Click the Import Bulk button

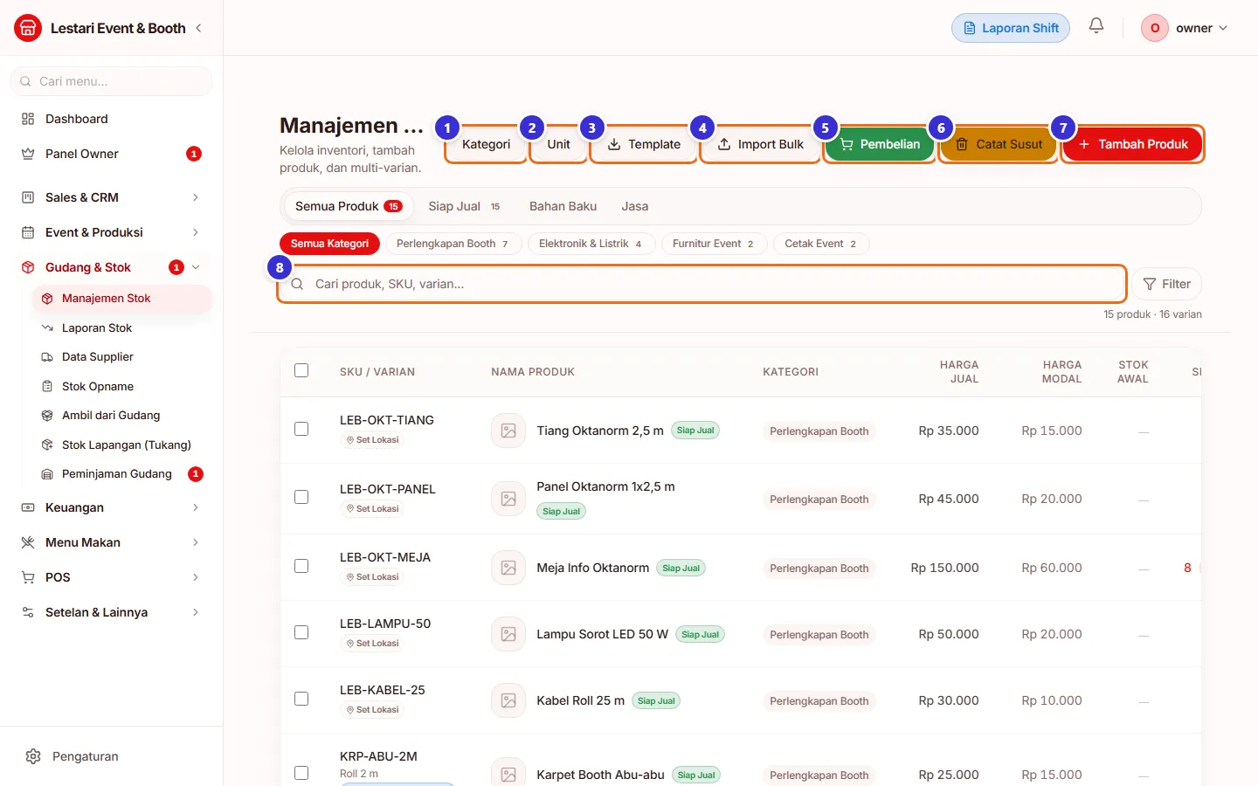(x=760, y=144)
